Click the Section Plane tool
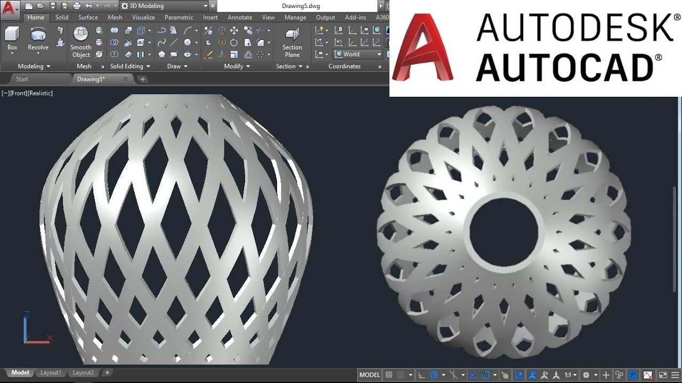Screen dimensions: 682x383 pyautogui.click(x=292, y=41)
